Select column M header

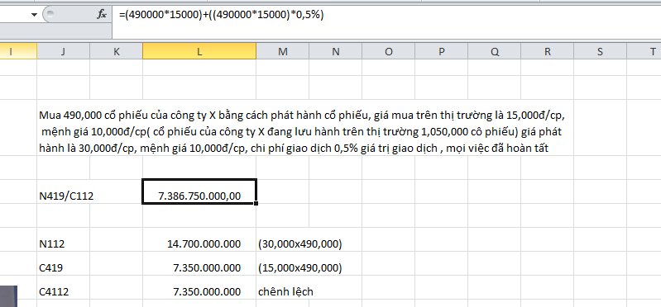[282, 51]
